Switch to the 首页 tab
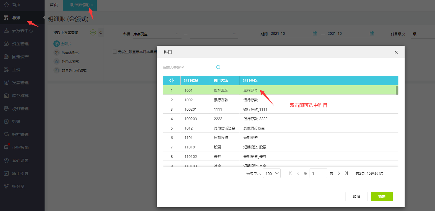 (x=54, y=5)
